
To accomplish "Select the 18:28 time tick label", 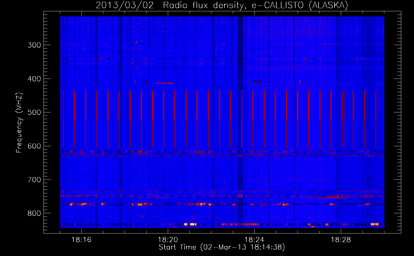I will (341, 240).
